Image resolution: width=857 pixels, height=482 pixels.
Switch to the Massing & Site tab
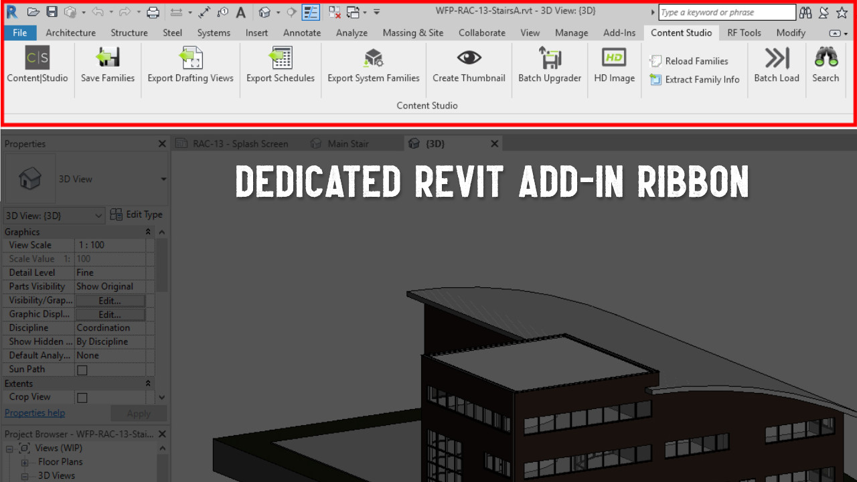tap(413, 33)
